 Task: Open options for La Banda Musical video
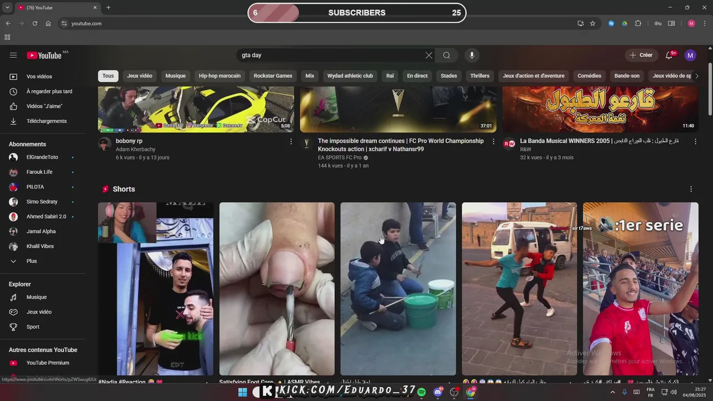click(695, 142)
